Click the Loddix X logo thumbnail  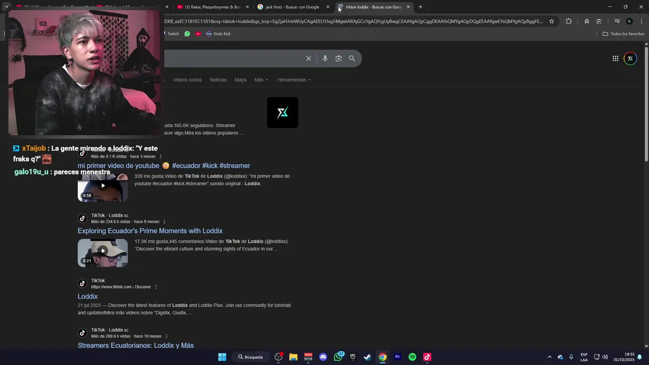click(x=282, y=113)
